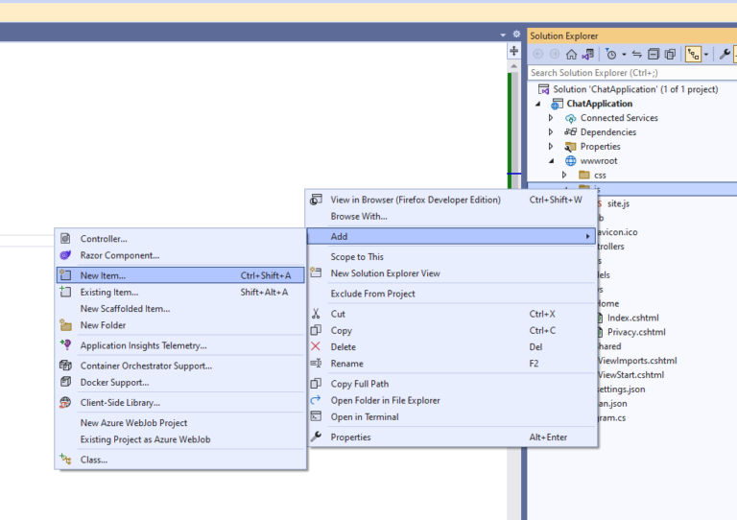Viewport: 737px width, 520px height.
Task: Click the Show All Files icon
Action: (670, 55)
